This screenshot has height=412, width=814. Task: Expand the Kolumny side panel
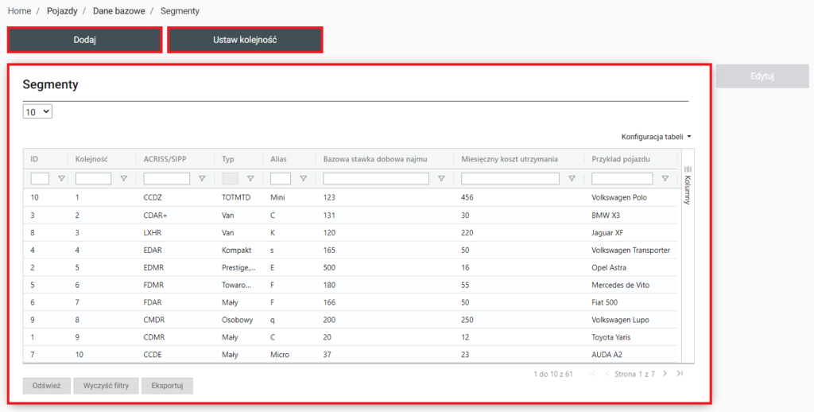pyautogui.click(x=688, y=185)
